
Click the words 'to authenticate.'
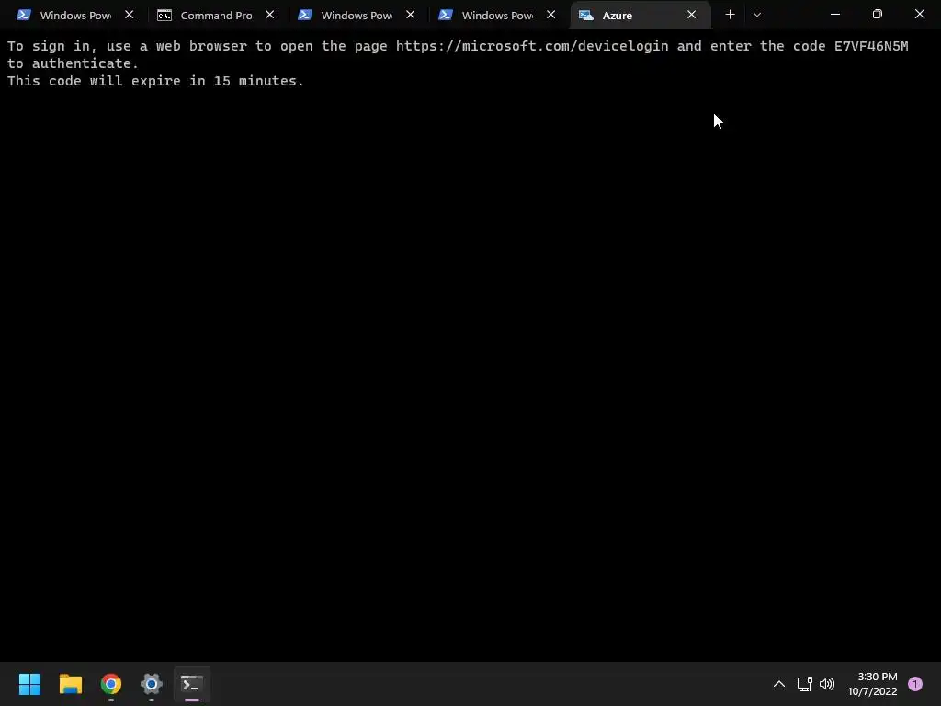(x=74, y=63)
